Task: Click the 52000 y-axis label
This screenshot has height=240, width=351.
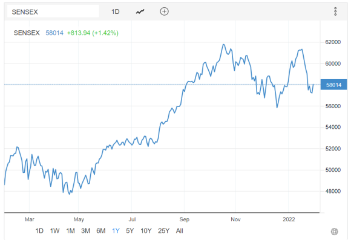Action: click(333, 149)
